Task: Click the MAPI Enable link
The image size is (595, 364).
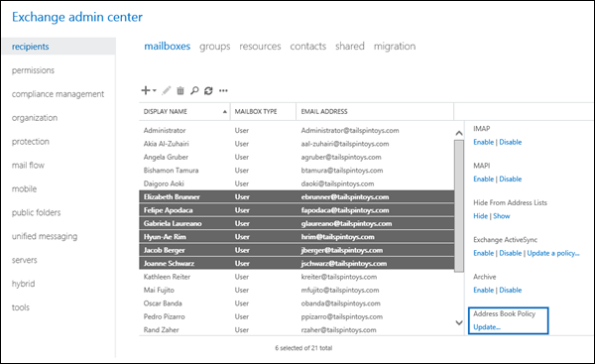Action: pos(484,179)
